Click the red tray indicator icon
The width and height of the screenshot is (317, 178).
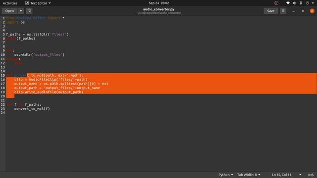coord(276,3)
